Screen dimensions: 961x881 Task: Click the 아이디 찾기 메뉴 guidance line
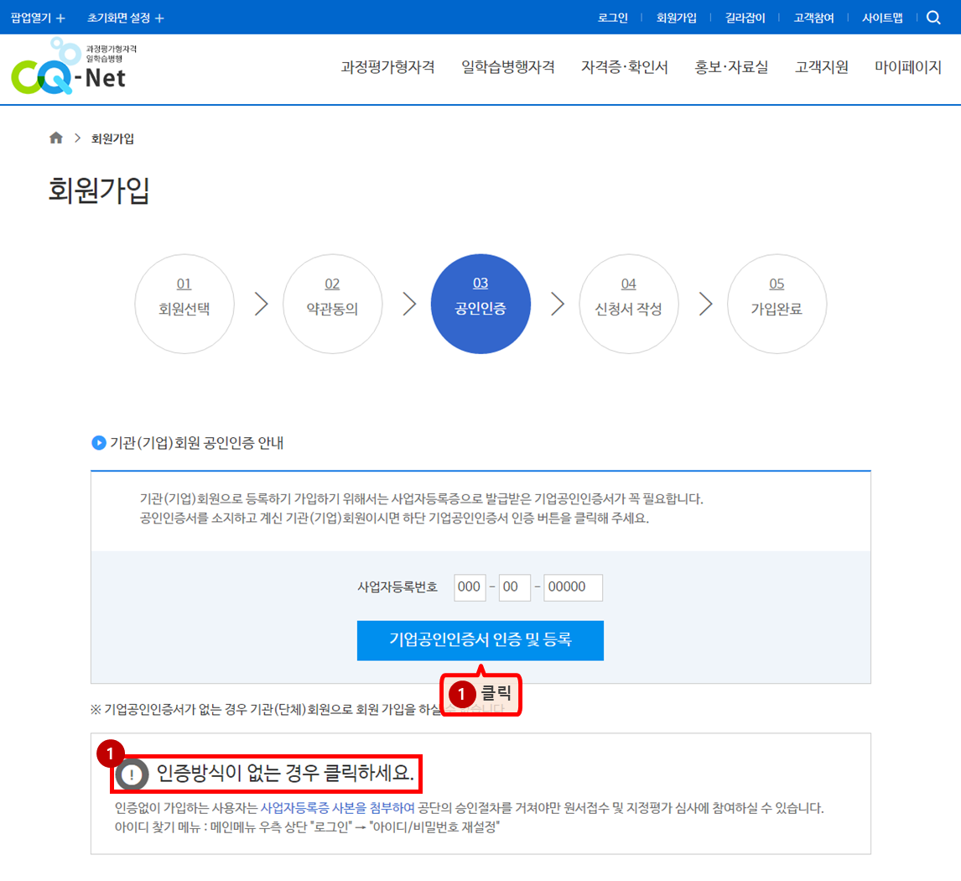307,827
